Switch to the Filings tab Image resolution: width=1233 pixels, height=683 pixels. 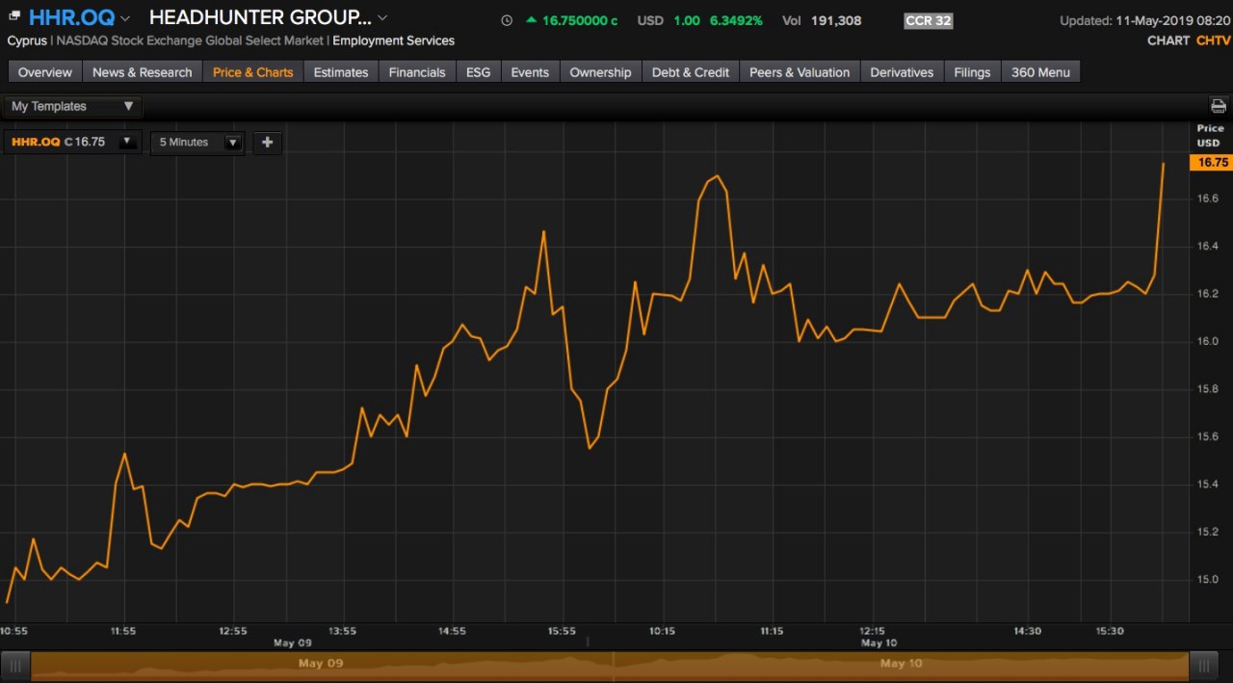pyautogui.click(x=972, y=72)
